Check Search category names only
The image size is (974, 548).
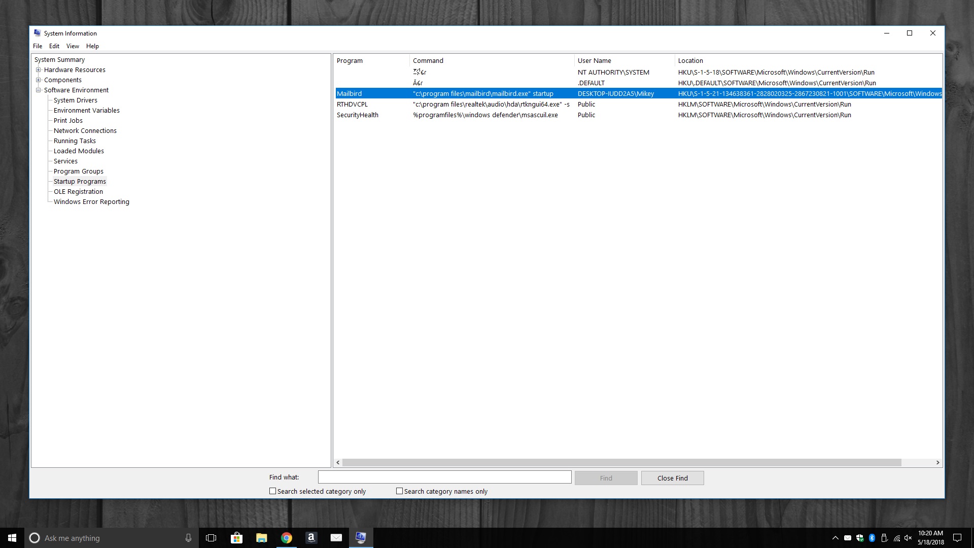400,491
